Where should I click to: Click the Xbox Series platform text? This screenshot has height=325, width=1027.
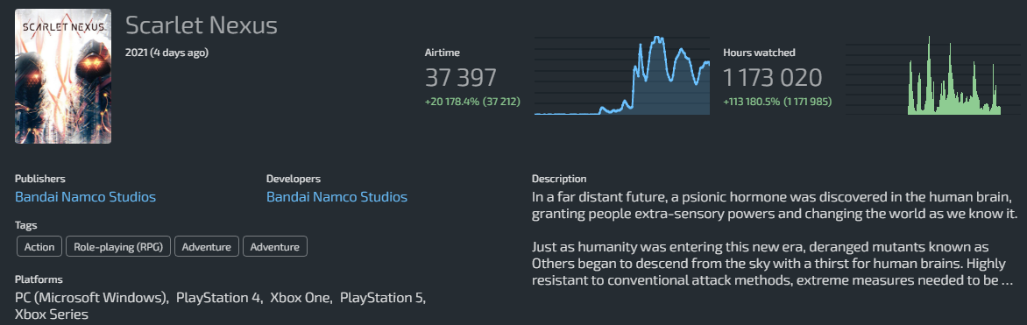(x=52, y=314)
